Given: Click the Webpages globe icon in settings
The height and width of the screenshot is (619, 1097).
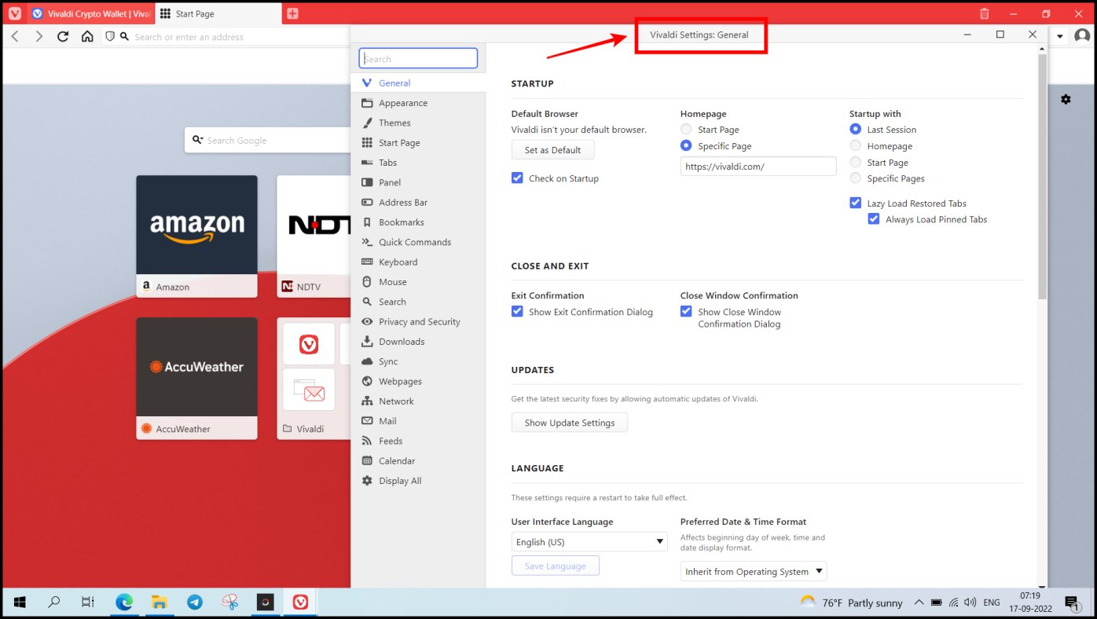Looking at the screenshot, I should click(x=367, y=381).
